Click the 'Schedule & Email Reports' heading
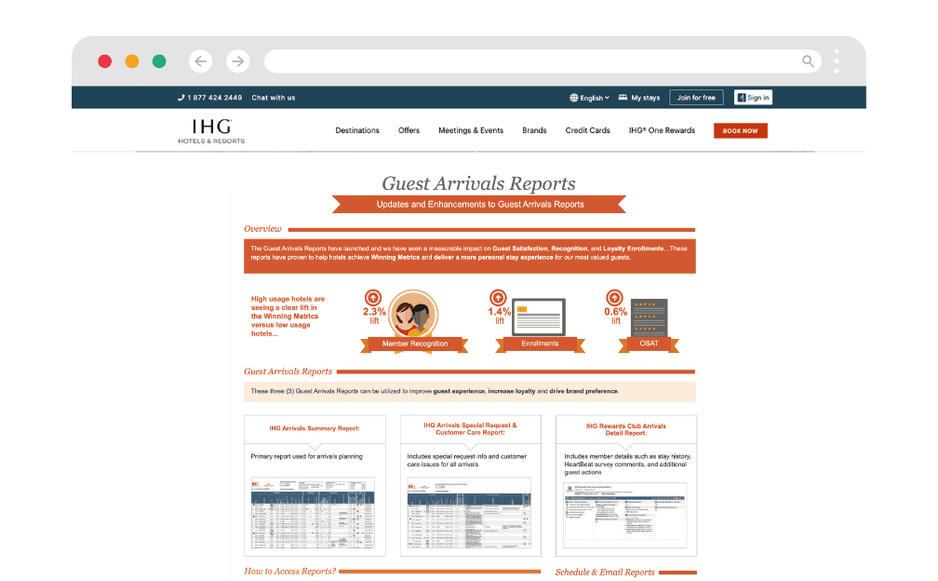The image size is (938, 581). [605, 572]
